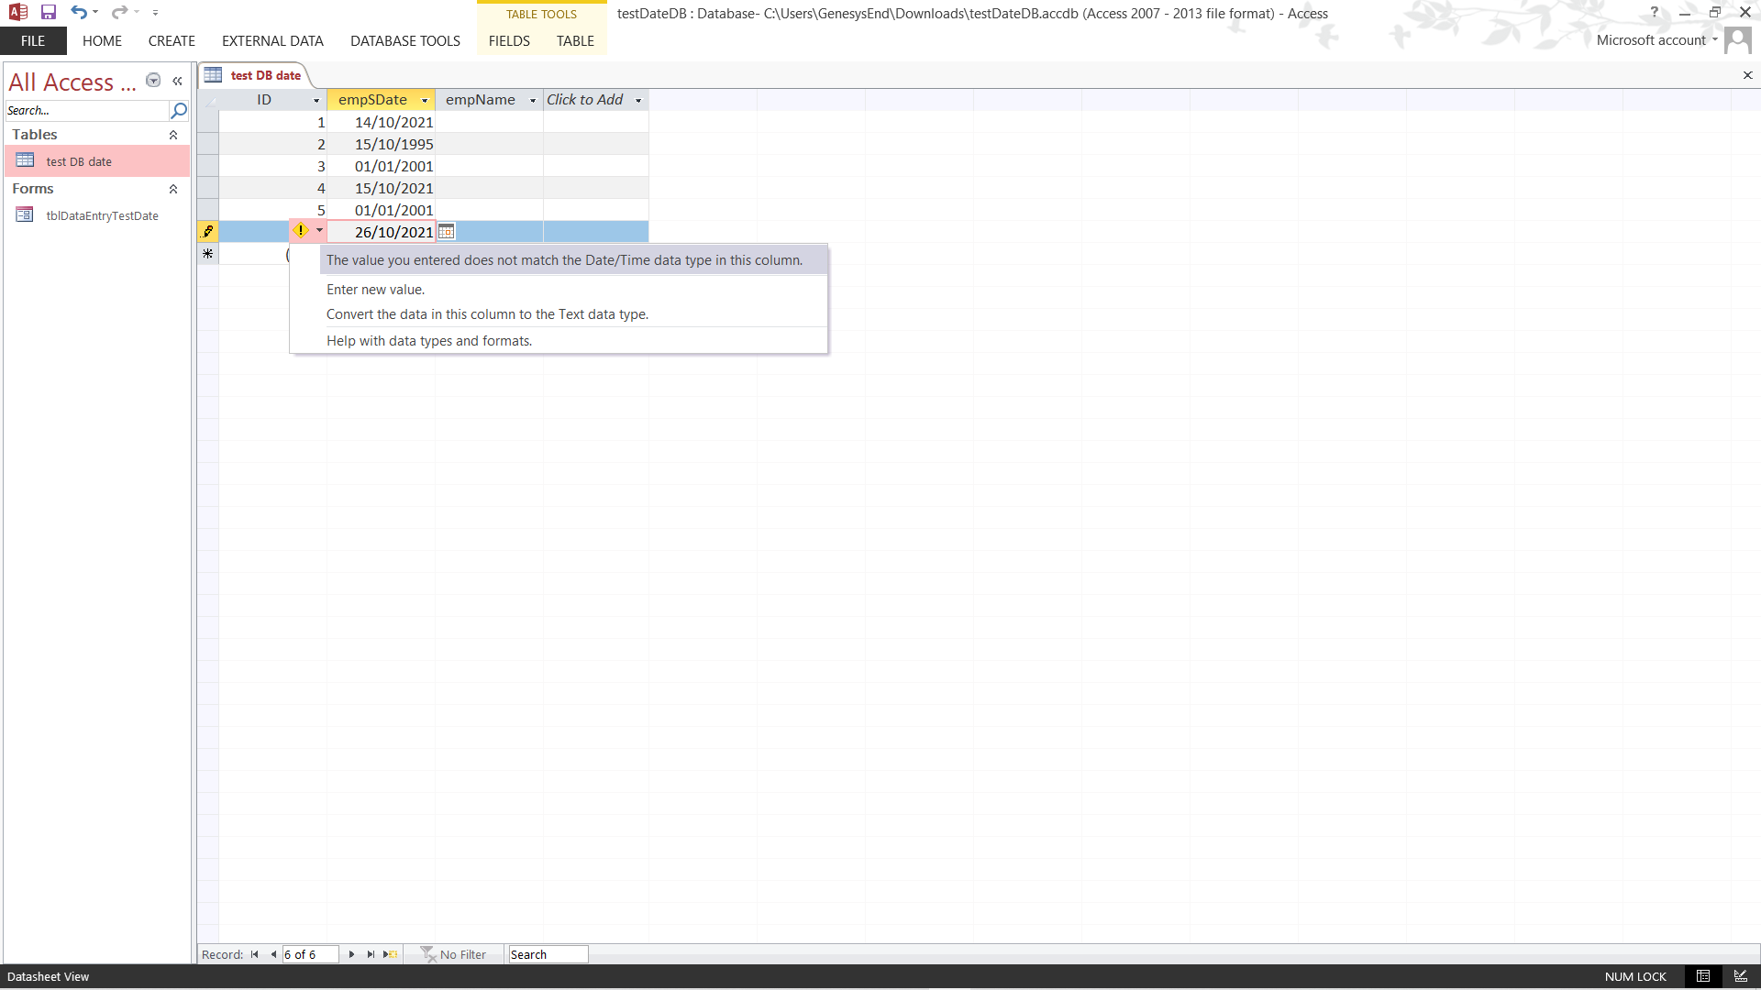Select the test DB date table in navigation
1761x990 pixels.
pyautogui.click(x=96, y=161)
